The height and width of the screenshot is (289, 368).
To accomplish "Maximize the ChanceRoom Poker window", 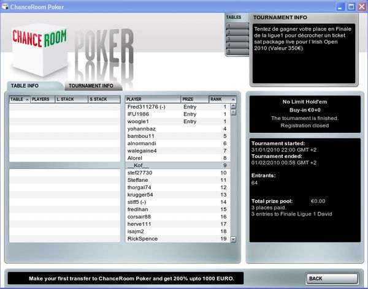I will click(x=351, y=7).
